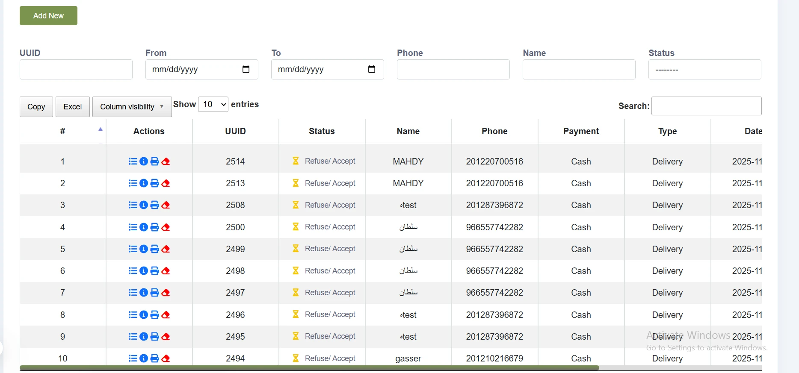This screenshot has width=799, height=373.
Task: Sort the table by the UUID column header
Action: 235,131
